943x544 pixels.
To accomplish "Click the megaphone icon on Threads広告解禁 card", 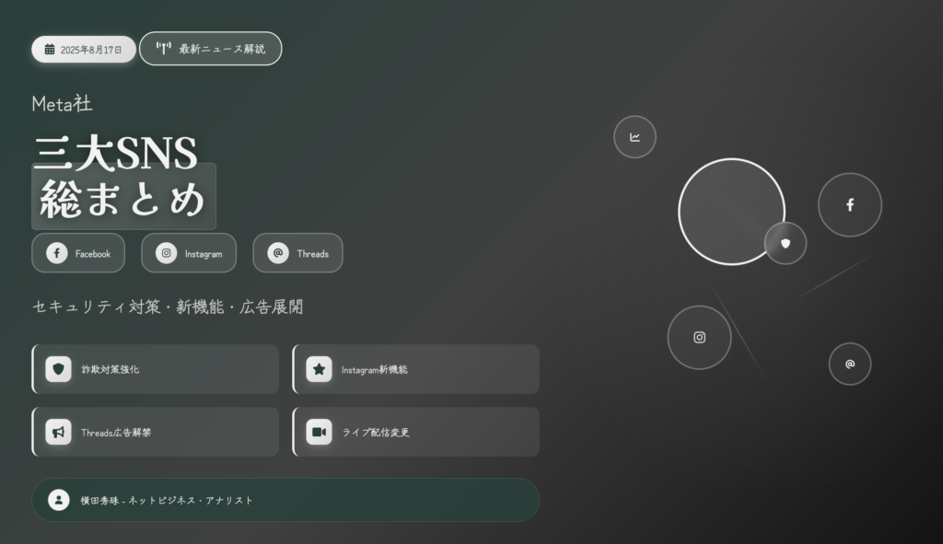I will pyautogui.click(x=58, y=432).
